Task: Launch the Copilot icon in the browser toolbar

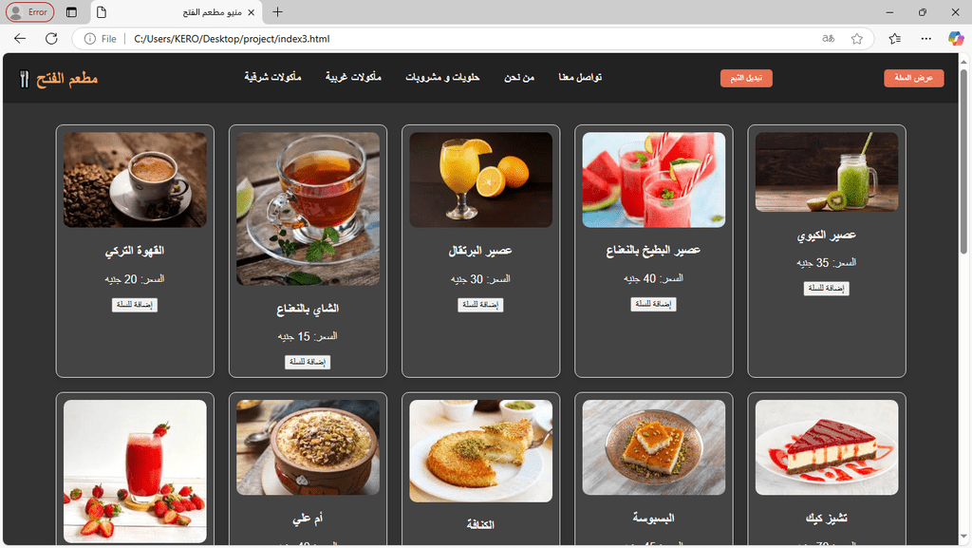Action: 955,38
